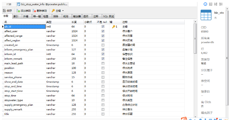Image resolution: width=233 pixels, height=122 pixels.
Task: Open the primary key dropdown arrow
Action: [x=63, y=11]
